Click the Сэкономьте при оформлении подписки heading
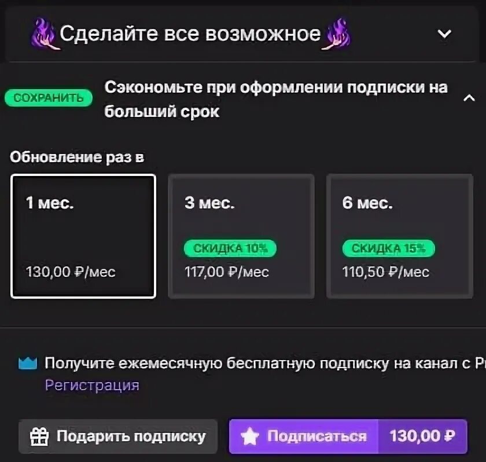The height and width of the screenshot is (462, 486). 276,99
